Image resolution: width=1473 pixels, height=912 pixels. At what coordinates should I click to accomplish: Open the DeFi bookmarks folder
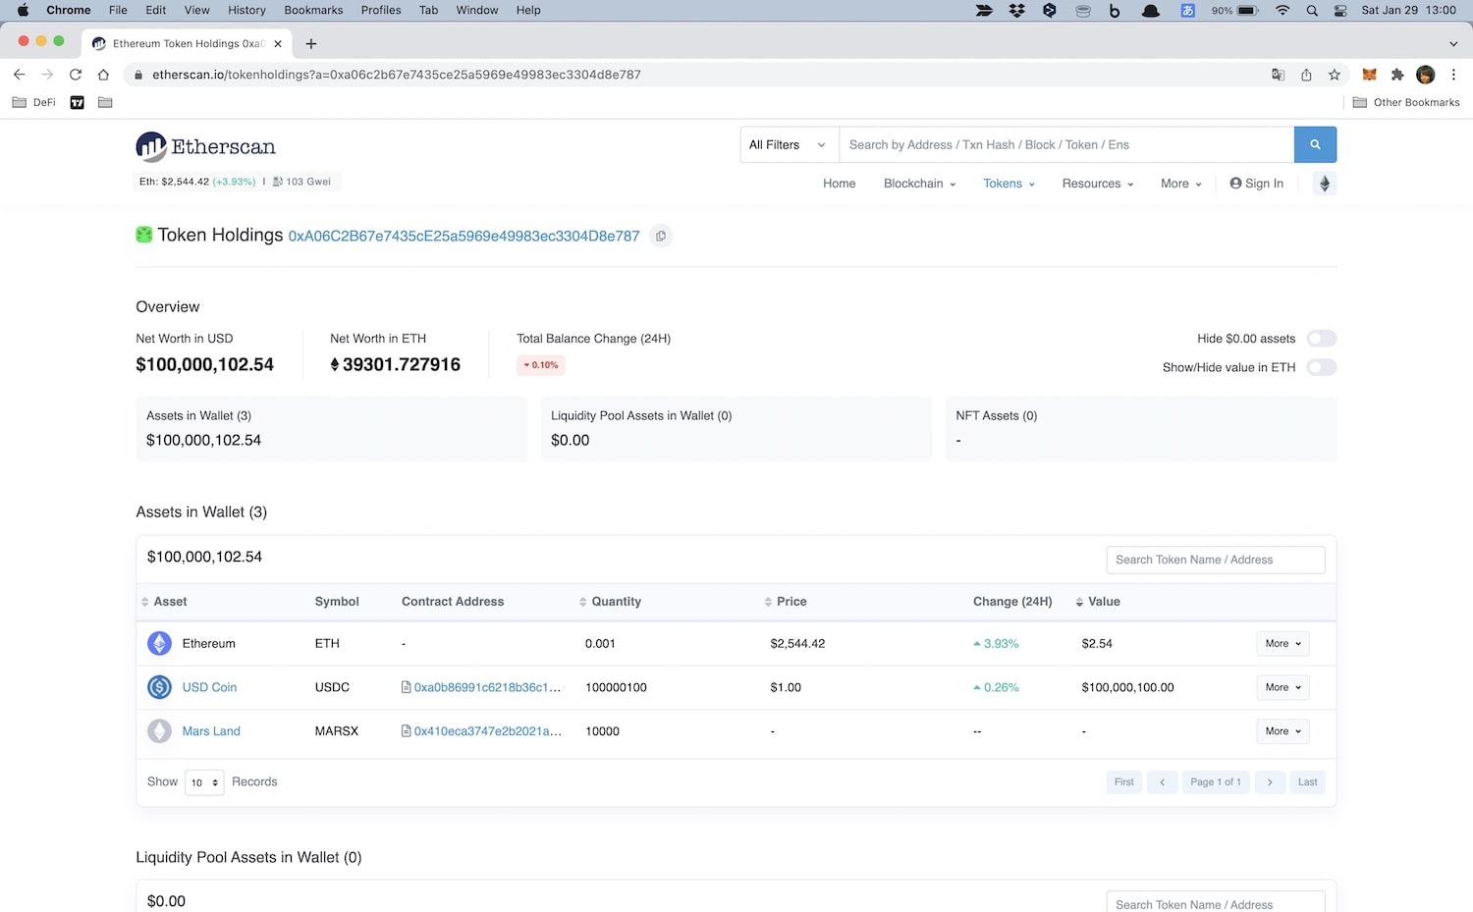click(34, 102)
